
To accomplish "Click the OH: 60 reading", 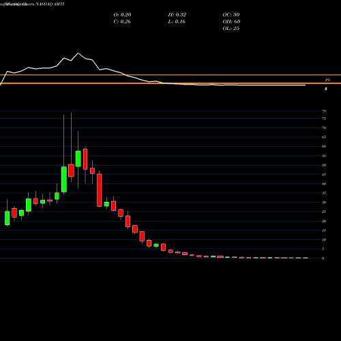I will 231,21.
